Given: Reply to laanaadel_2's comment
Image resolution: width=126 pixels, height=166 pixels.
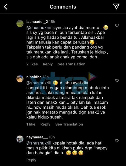Looking at the screenshot, I should pos(48,64).
